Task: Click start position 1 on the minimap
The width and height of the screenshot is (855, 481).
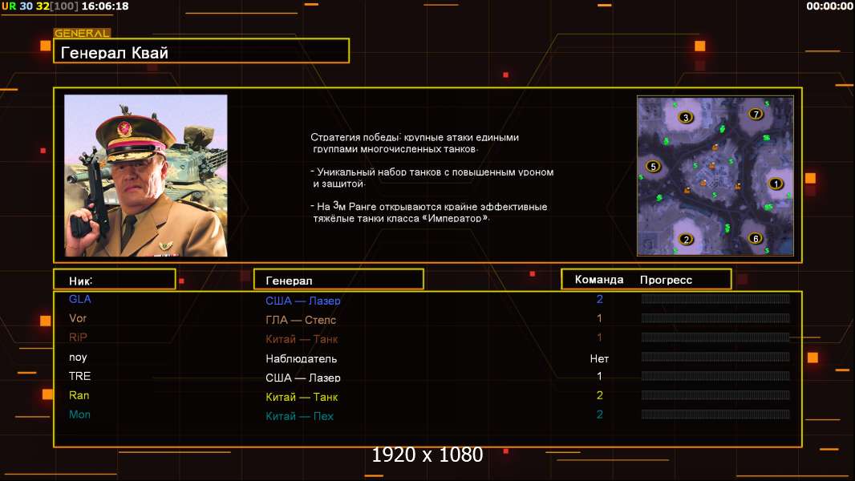Action: [775, 184]
